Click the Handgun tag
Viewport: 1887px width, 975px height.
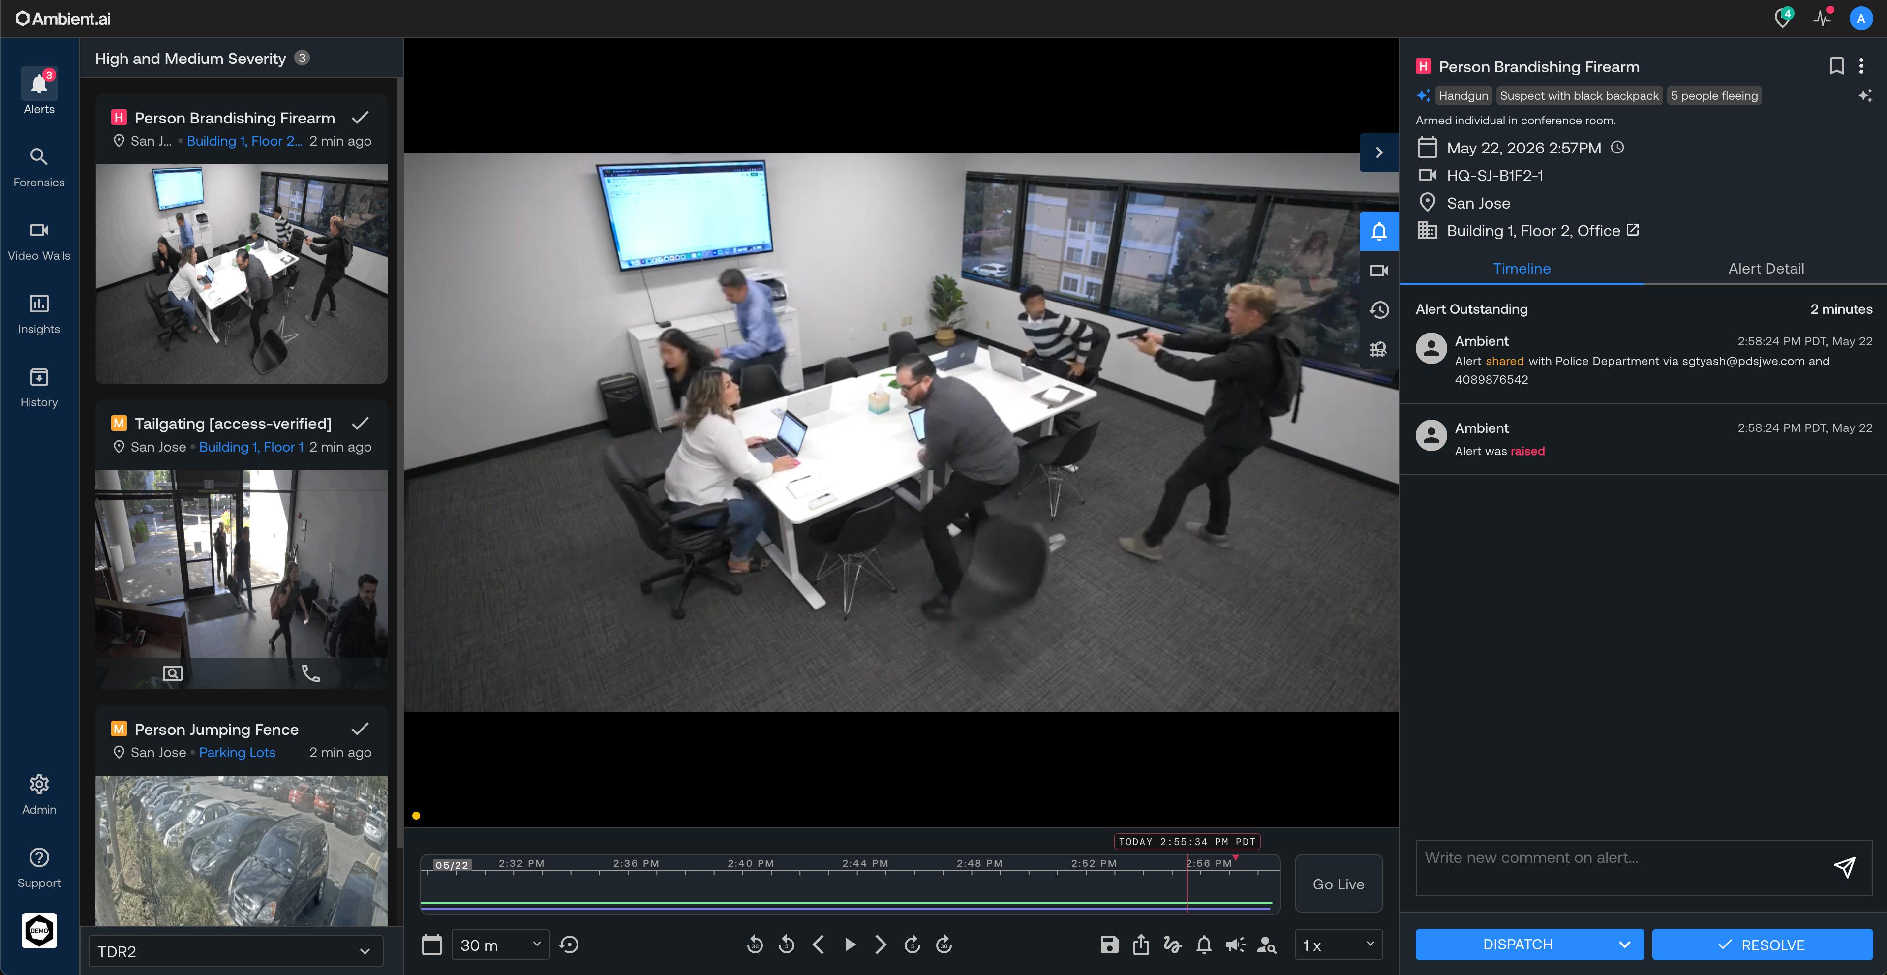tap(1463, 95)
